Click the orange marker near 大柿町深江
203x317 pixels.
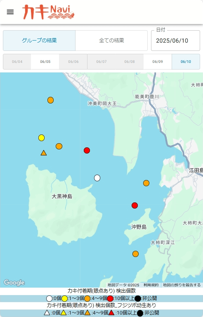tap(135, 254)
